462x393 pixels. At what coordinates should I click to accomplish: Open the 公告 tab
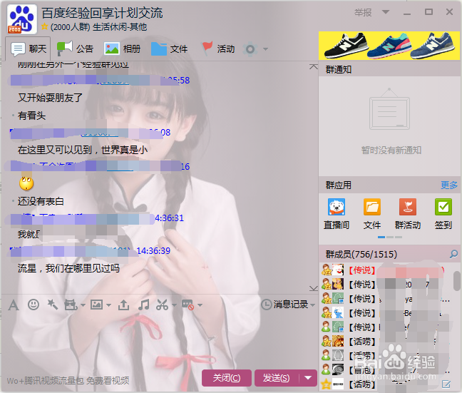(75, 49)
